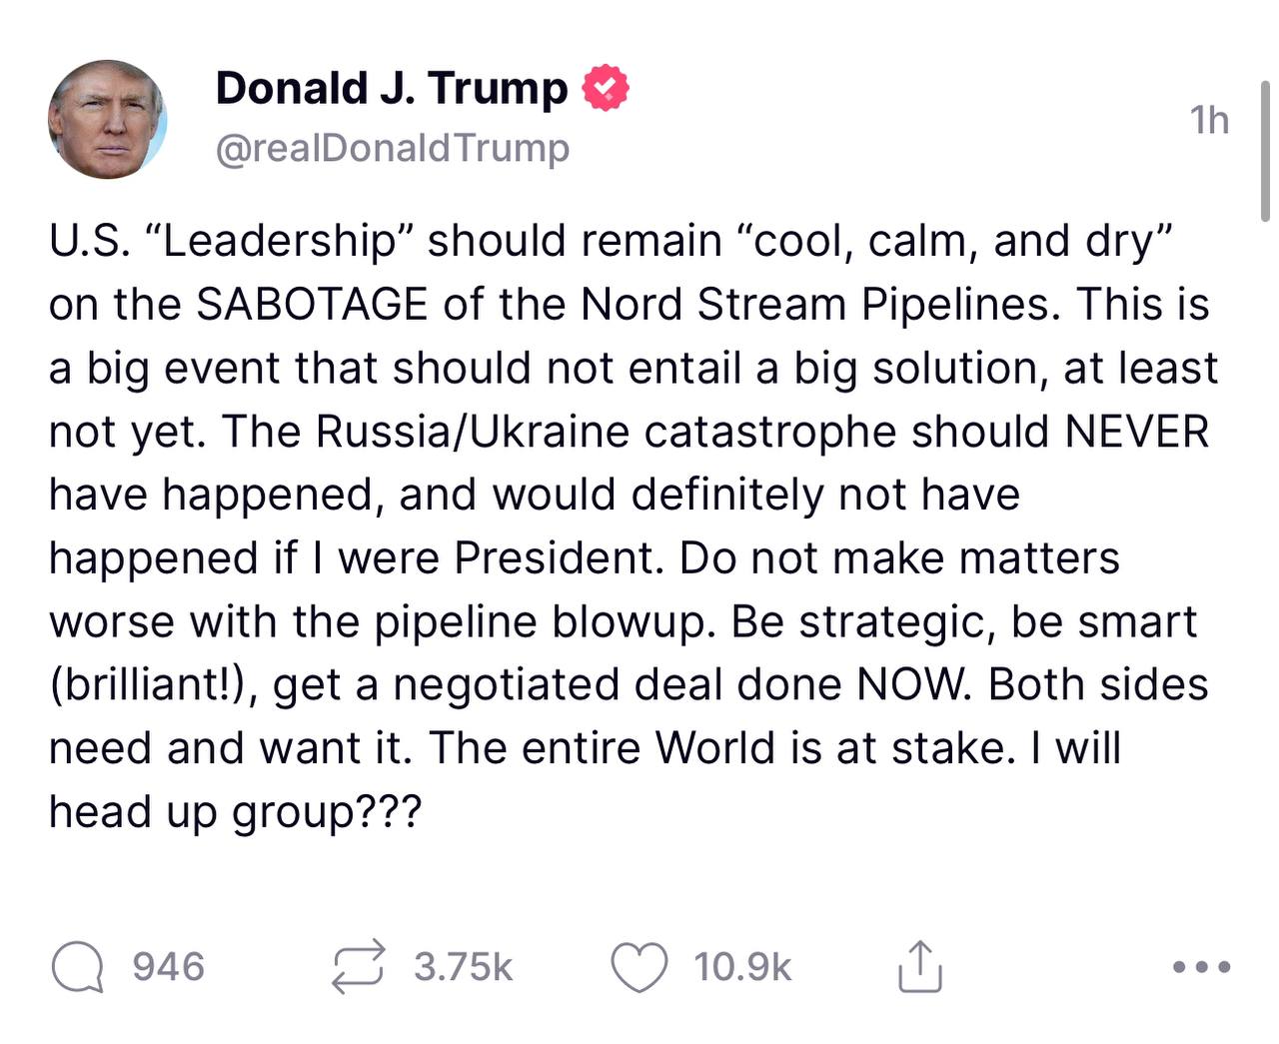Click the 3.75k repost count

[463, 967]
